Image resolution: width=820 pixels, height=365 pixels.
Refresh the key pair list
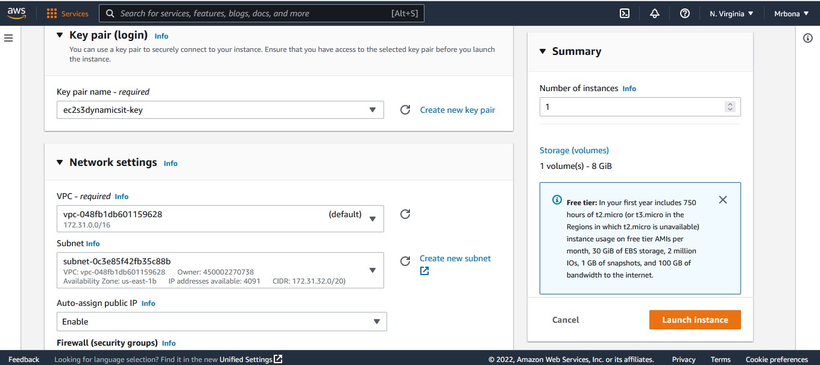pyautogui.click(x=405, y=110)
